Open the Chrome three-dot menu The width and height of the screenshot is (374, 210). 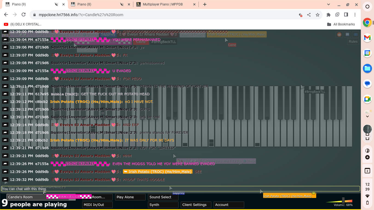[x=355, y=15]
